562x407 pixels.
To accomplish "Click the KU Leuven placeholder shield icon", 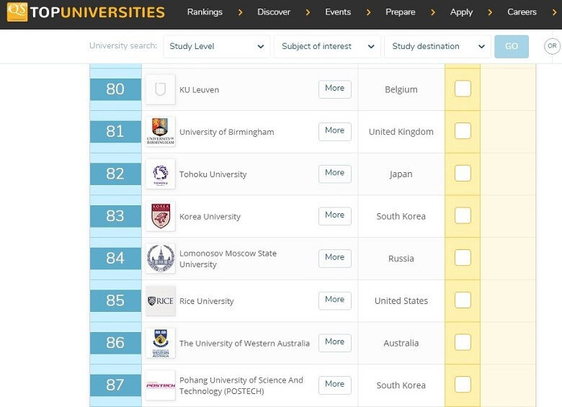I will click(161, 89).
